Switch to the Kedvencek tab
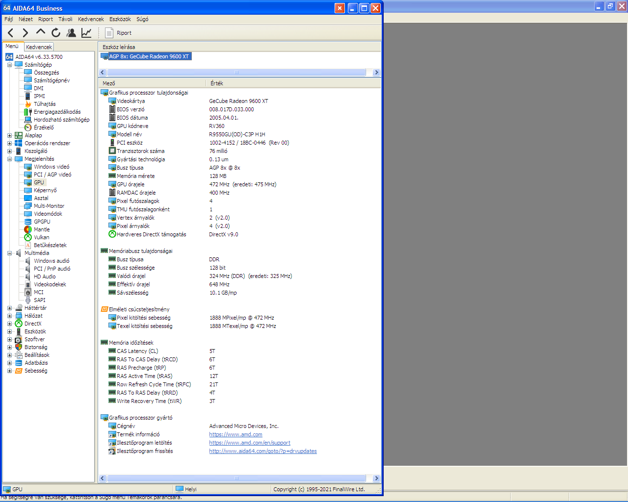This screenshot has width=628, height=502. click(x=39, y=47)
